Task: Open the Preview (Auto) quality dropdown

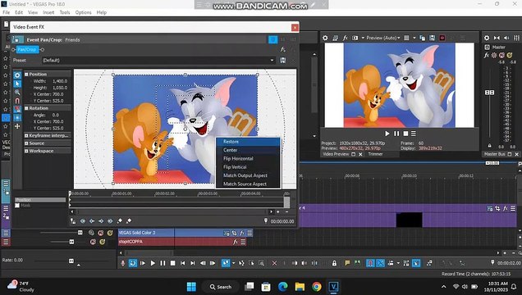Action: [382, 38]
